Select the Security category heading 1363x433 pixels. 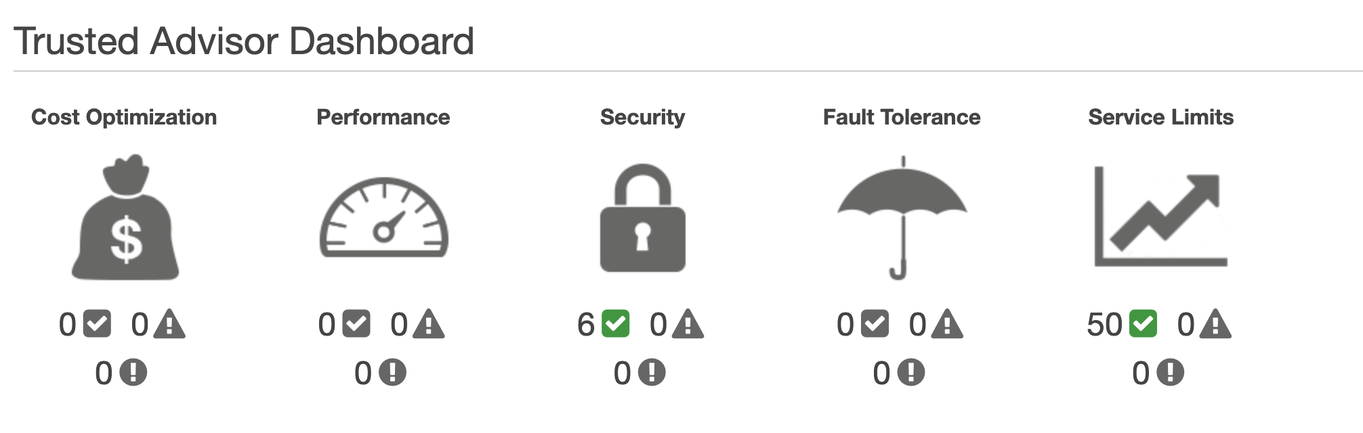(x=643, y=117)
